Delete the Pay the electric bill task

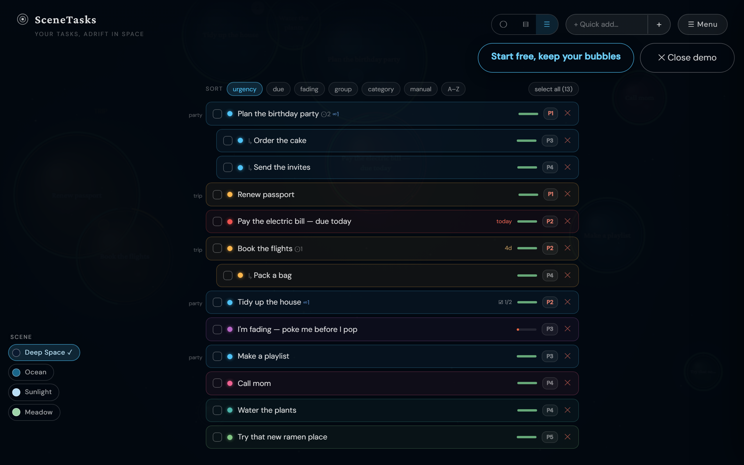tap(568, 221)
